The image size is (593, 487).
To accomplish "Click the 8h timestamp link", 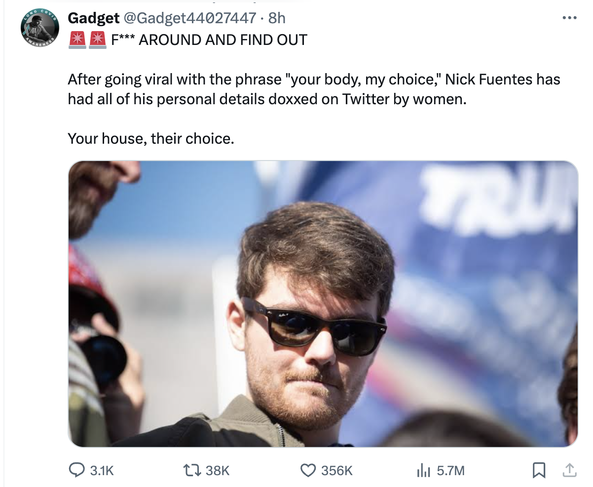I will click(277, 18).
